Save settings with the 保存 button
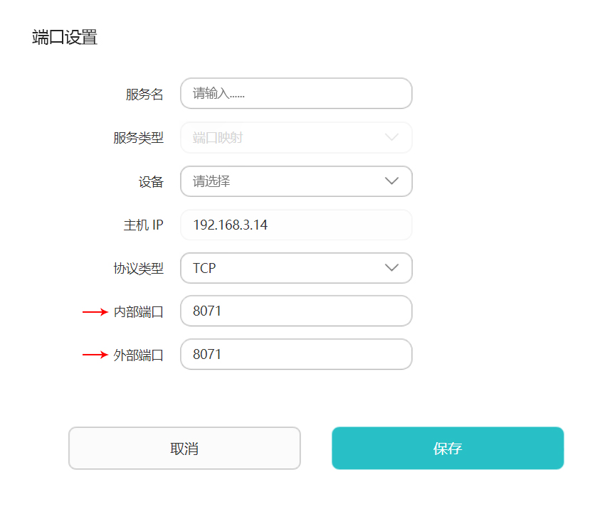 [448, 449]
